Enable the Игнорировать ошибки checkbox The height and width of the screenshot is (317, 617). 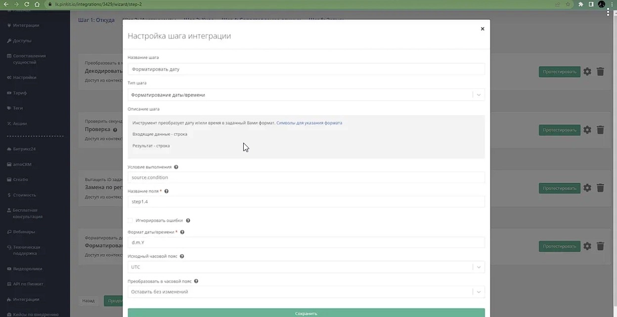(131, 221)
